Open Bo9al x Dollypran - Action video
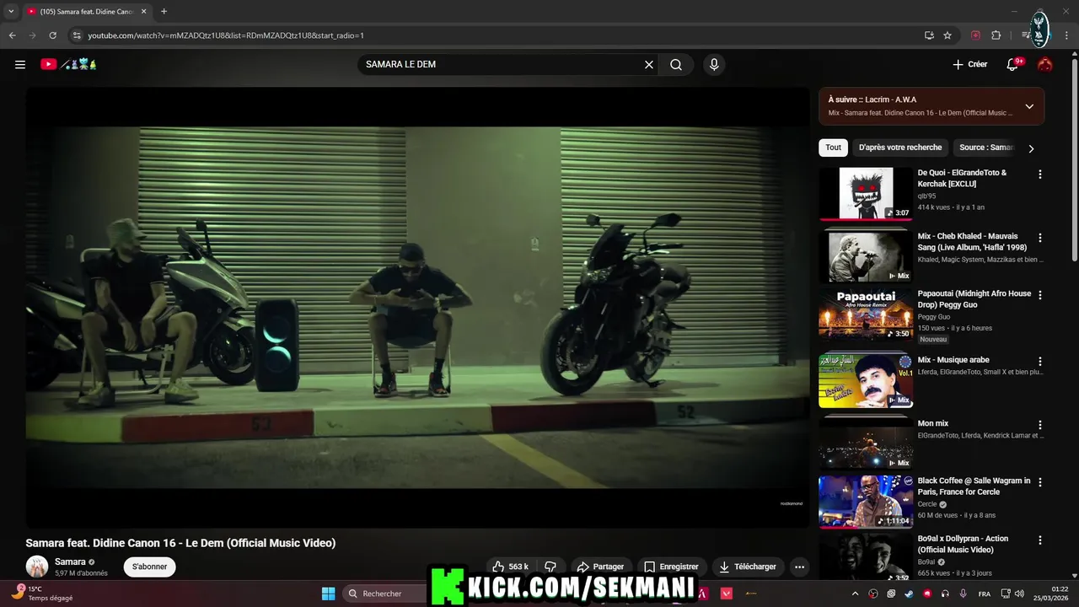 (865, 556)
